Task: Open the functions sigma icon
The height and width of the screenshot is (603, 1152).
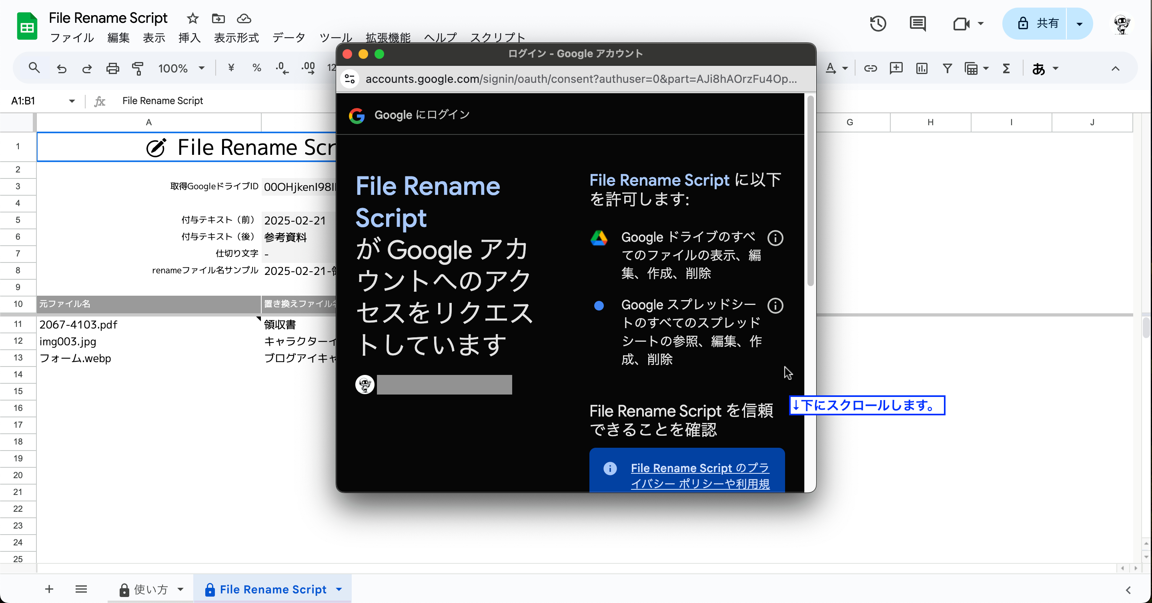Action: click(1006, 68)
